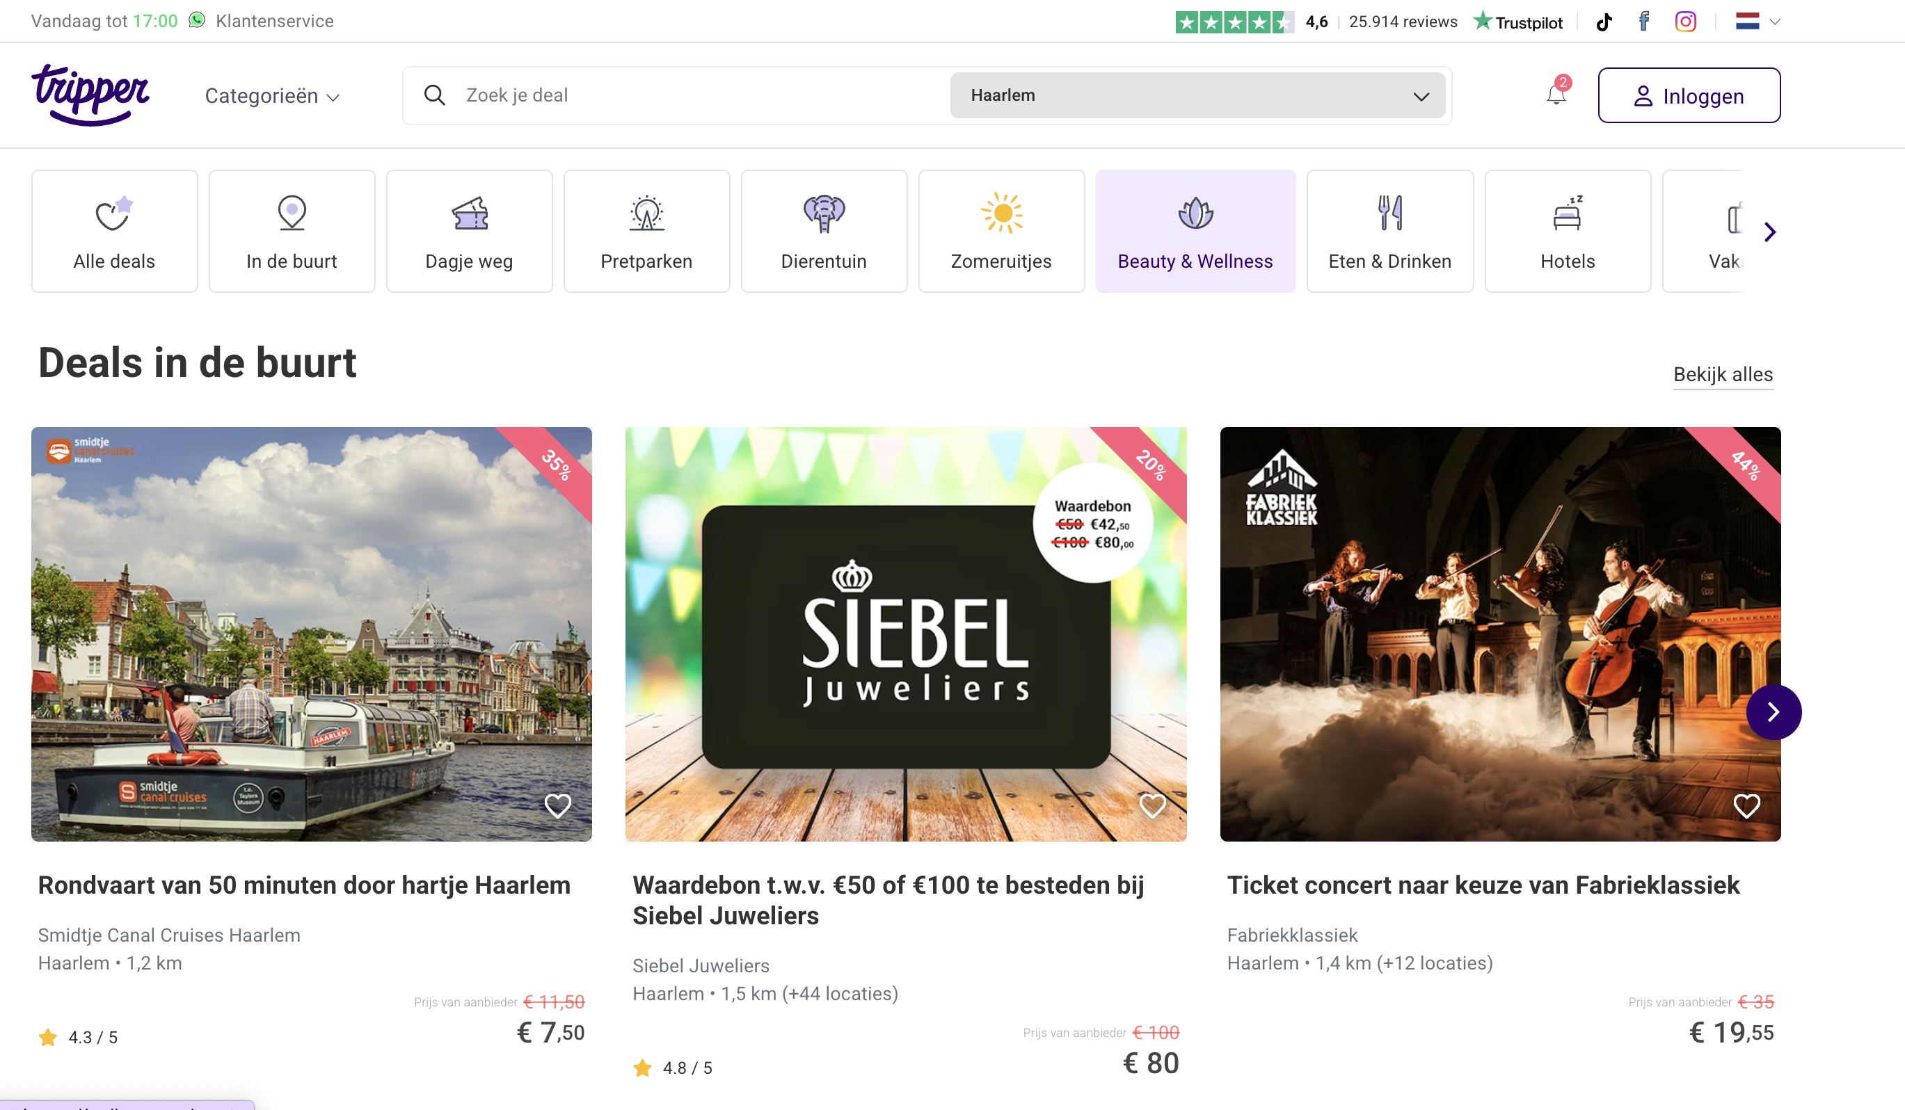
Task: Click the Beauty & Wellness tab label
Action: point(1195,262)
